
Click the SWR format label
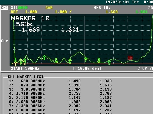pyautogui.click(x=49, y=8)
